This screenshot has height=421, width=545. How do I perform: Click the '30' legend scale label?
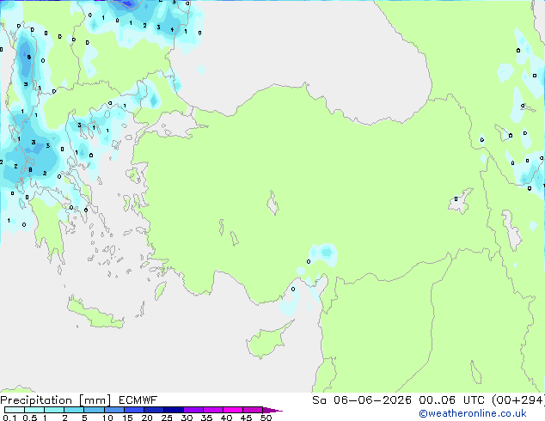click(187, 418)
